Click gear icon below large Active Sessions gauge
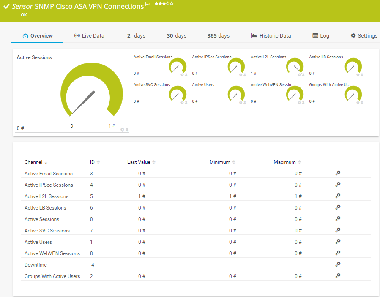 point(122,130)
